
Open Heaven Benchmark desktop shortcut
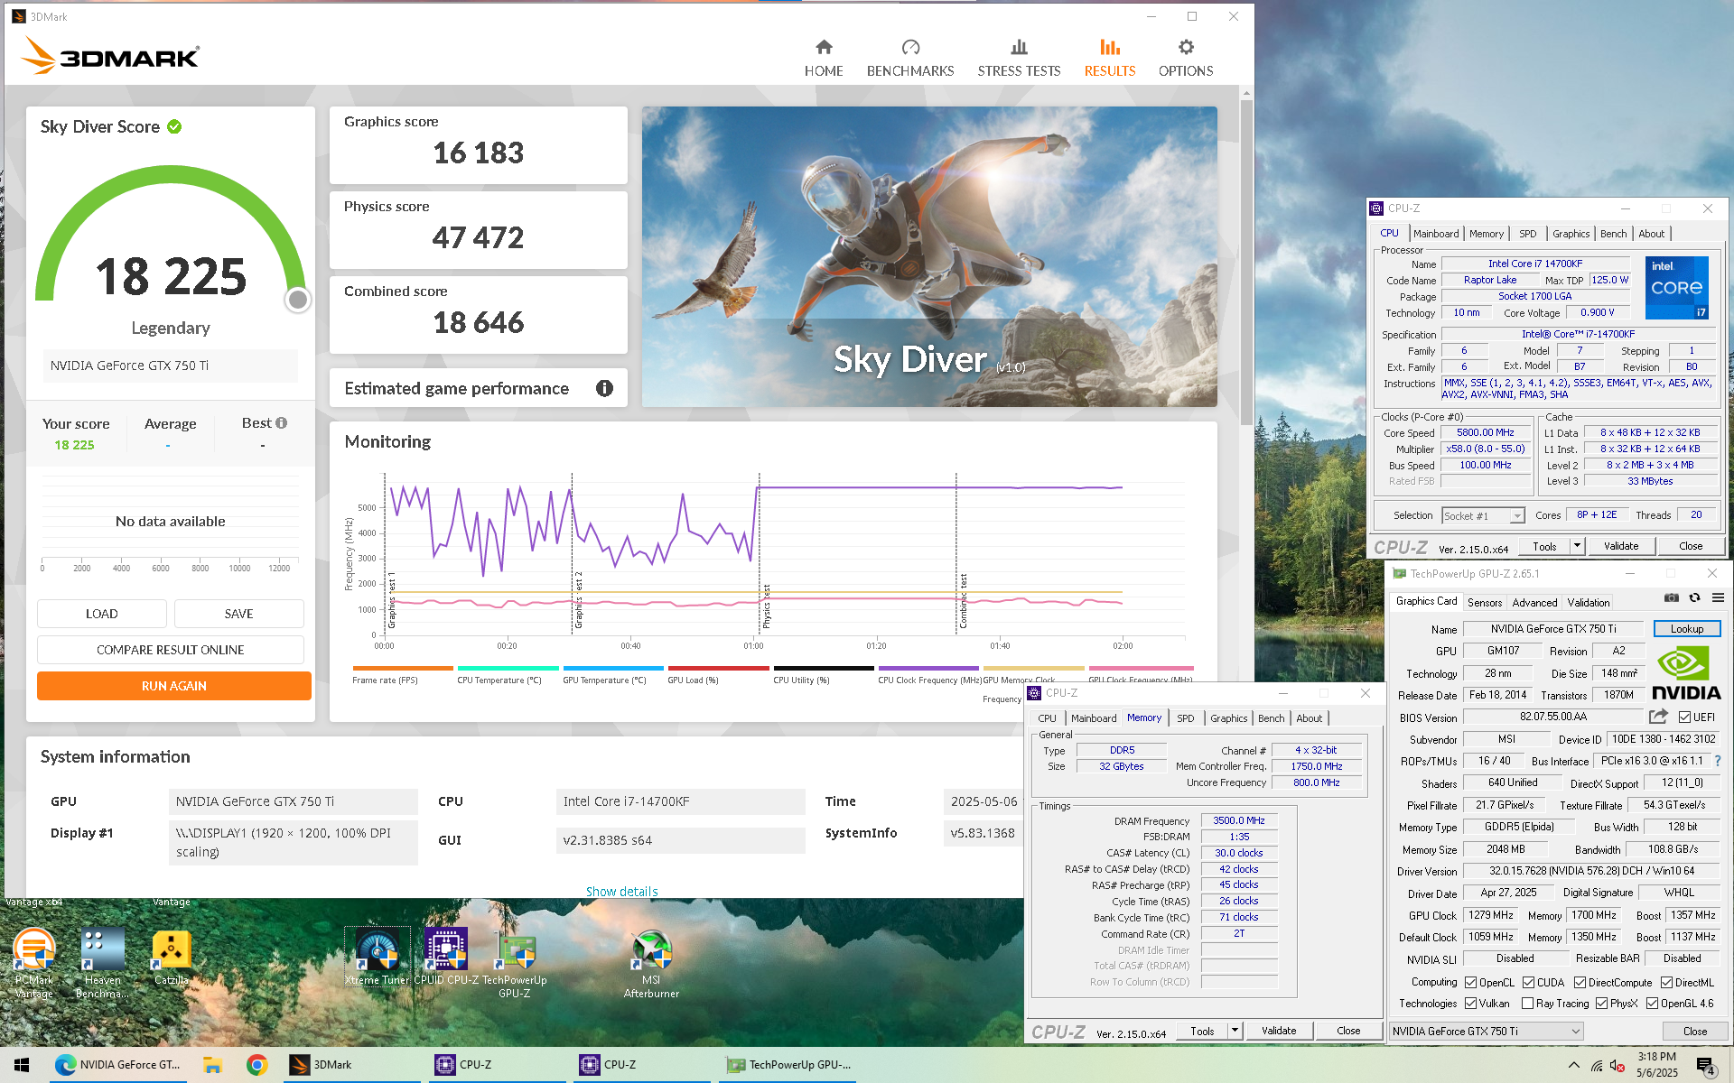pyautogui.click(x=102, y=962)
